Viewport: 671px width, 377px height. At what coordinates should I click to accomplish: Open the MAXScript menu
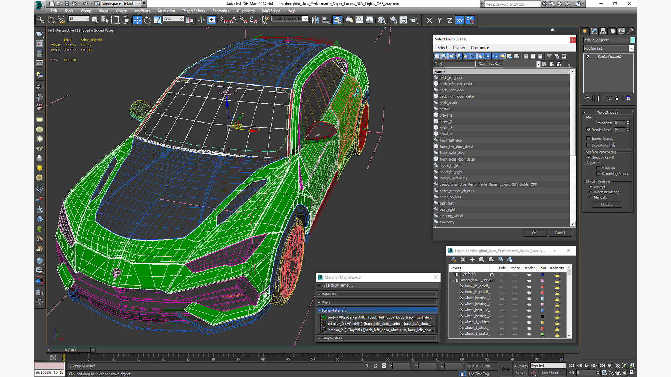[x=271, y=11]
